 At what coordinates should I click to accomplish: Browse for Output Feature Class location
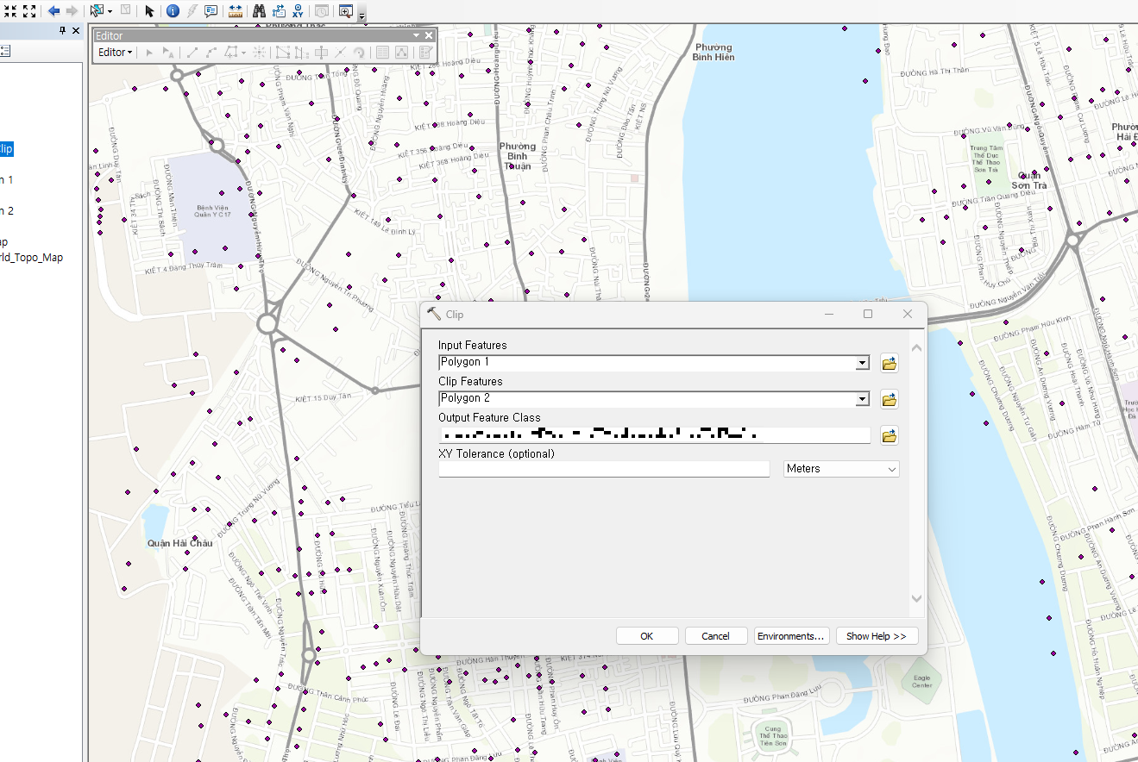tap(890, 436)
